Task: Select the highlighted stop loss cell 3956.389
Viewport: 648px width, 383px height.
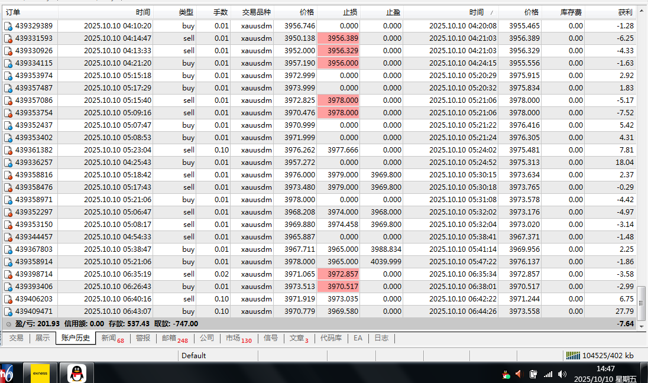Action: [338, 38]
